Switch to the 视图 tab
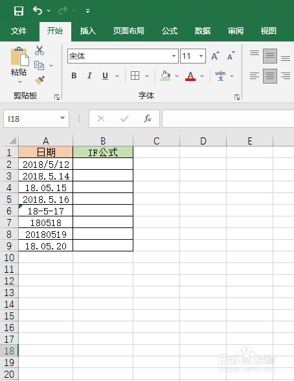Screen dimensions: 294x381 point(269,31)
